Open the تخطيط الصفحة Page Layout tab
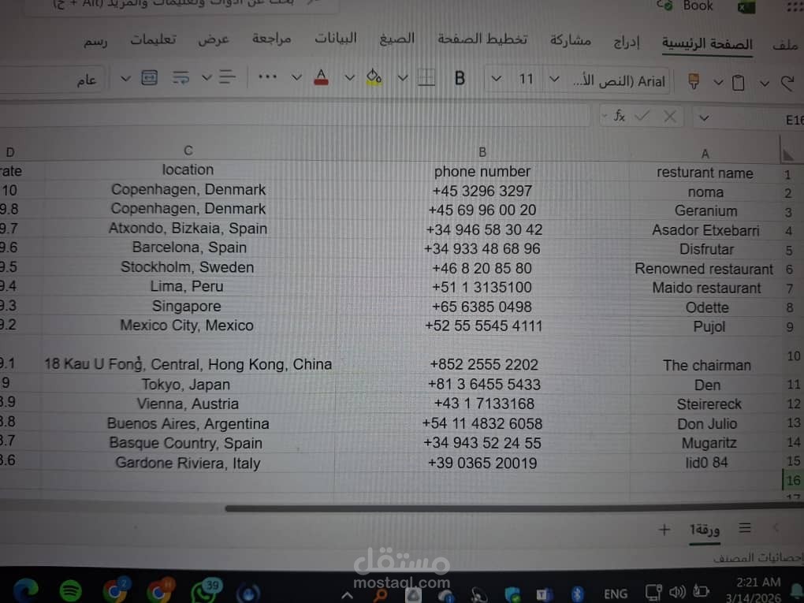Image resolution: width=804 pixels, height=603 pixels. click(482, 39)
